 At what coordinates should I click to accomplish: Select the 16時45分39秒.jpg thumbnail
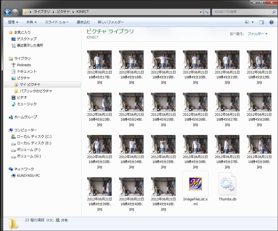point(99,187)
